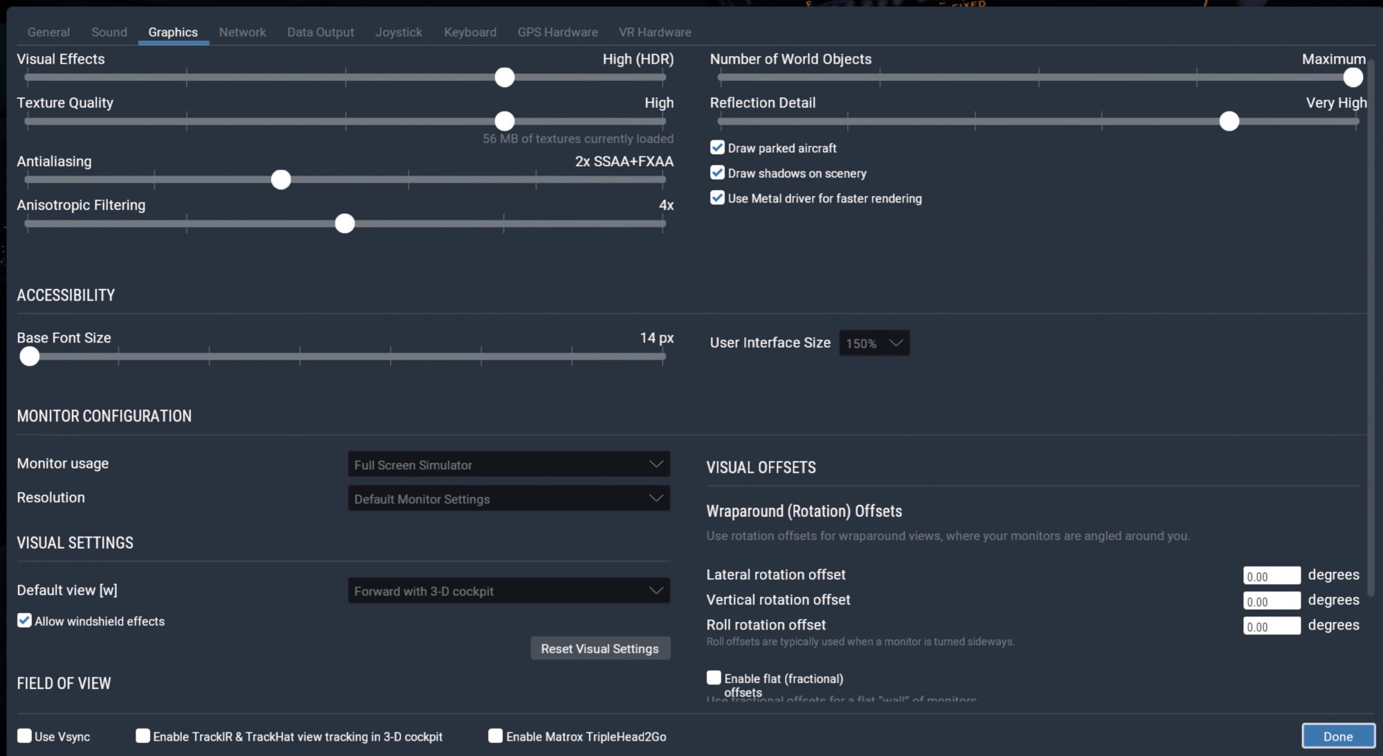1383x756 pixels.
Task: Open the Joystick settings tab
Action: coord(398,32)
